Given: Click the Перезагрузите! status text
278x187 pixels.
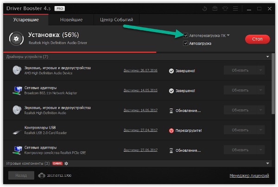Looking at the screenshot, I should pos(189,131).
